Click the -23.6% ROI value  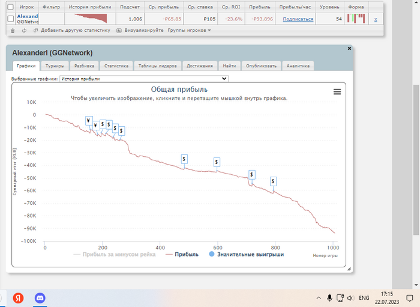233,19
